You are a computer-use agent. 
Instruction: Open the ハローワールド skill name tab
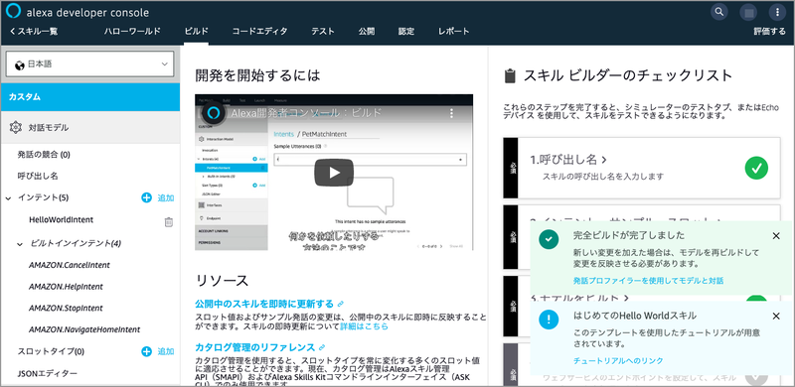[132, 32]
